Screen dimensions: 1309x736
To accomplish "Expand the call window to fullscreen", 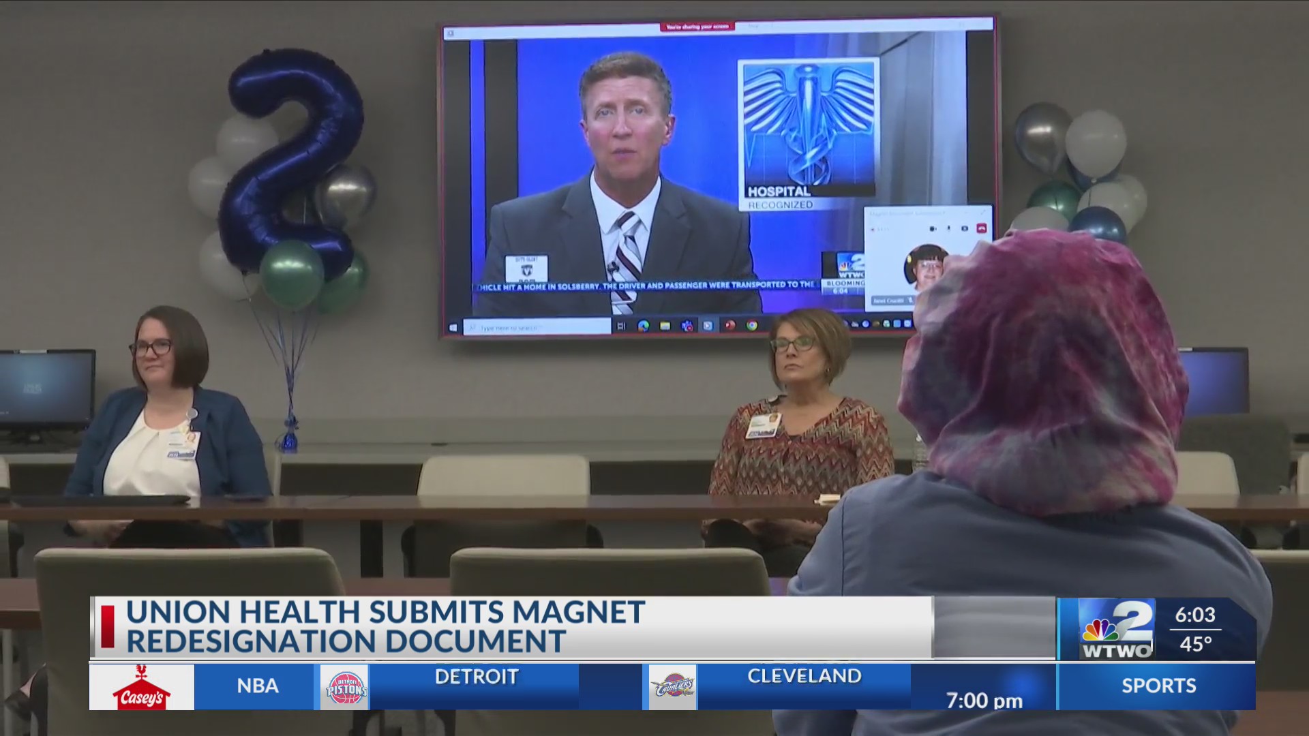I will coord(983,212).
